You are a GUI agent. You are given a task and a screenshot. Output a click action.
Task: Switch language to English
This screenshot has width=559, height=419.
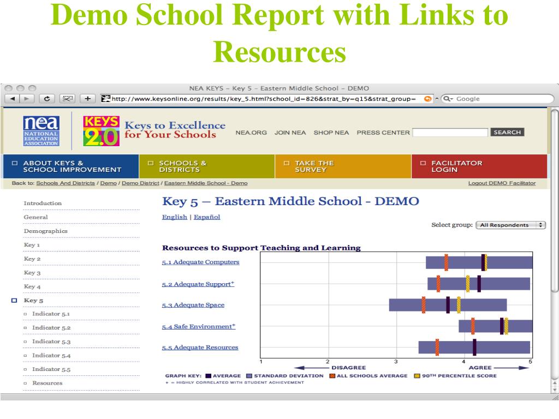(x=174, y=217)
